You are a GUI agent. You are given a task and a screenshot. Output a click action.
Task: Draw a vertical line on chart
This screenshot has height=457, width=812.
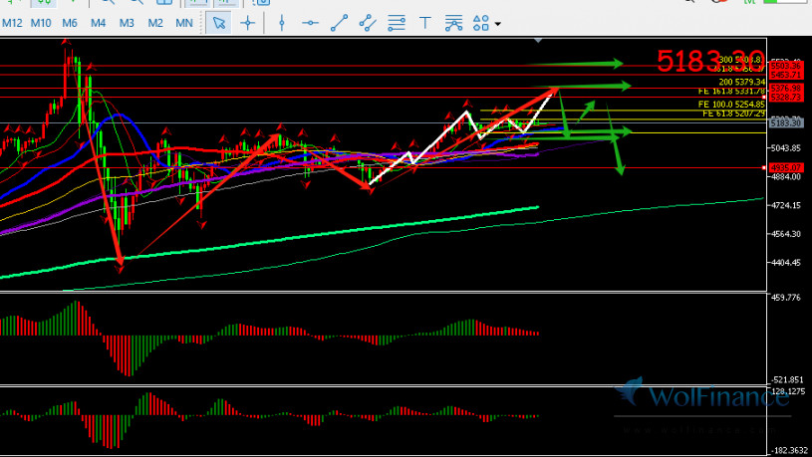283,22
